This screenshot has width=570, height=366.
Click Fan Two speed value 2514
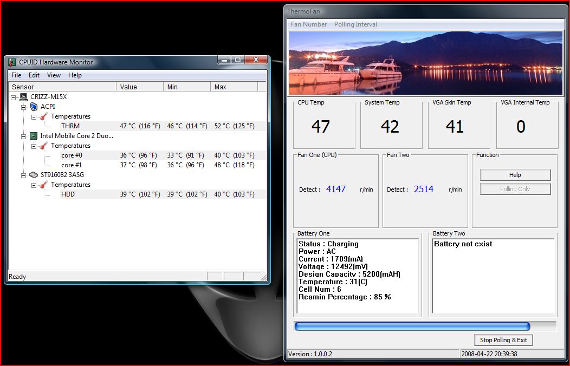pyautogui.click(x=424, y=189)
